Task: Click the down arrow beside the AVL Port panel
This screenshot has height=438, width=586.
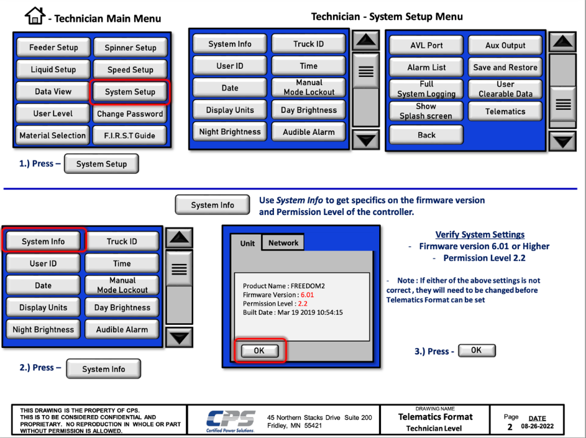Action: coord(563,141)
